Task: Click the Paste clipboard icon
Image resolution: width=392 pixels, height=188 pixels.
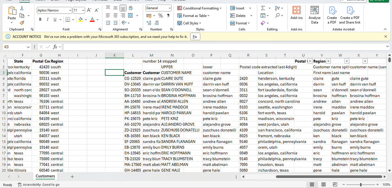Action: pos(12,11)
